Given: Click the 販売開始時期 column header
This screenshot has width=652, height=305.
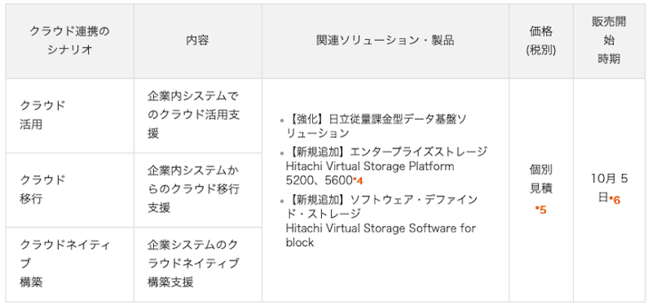Looking at the screenshot, I should (609, 41).
